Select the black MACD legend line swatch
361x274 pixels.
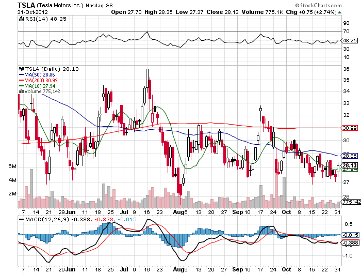point(22,220)
